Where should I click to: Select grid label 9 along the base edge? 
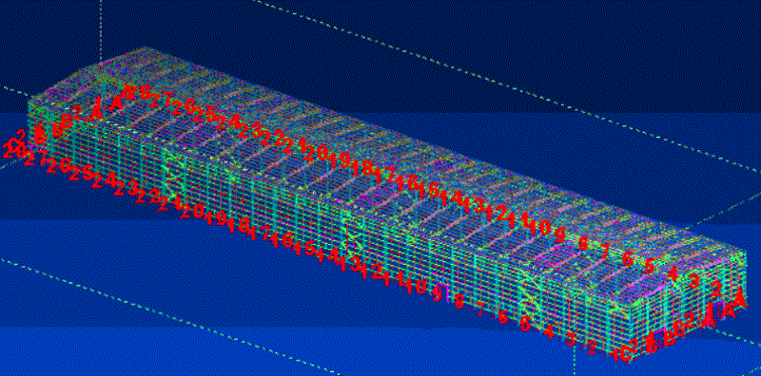(x=438, y=293)
